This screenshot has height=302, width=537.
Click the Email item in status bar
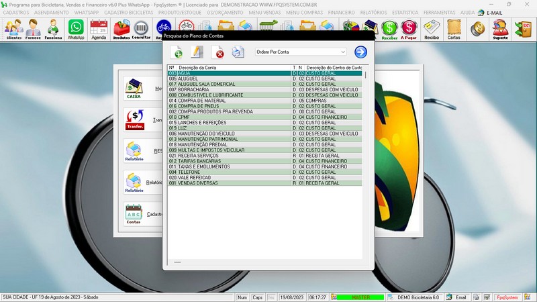(x=456, y=297)
